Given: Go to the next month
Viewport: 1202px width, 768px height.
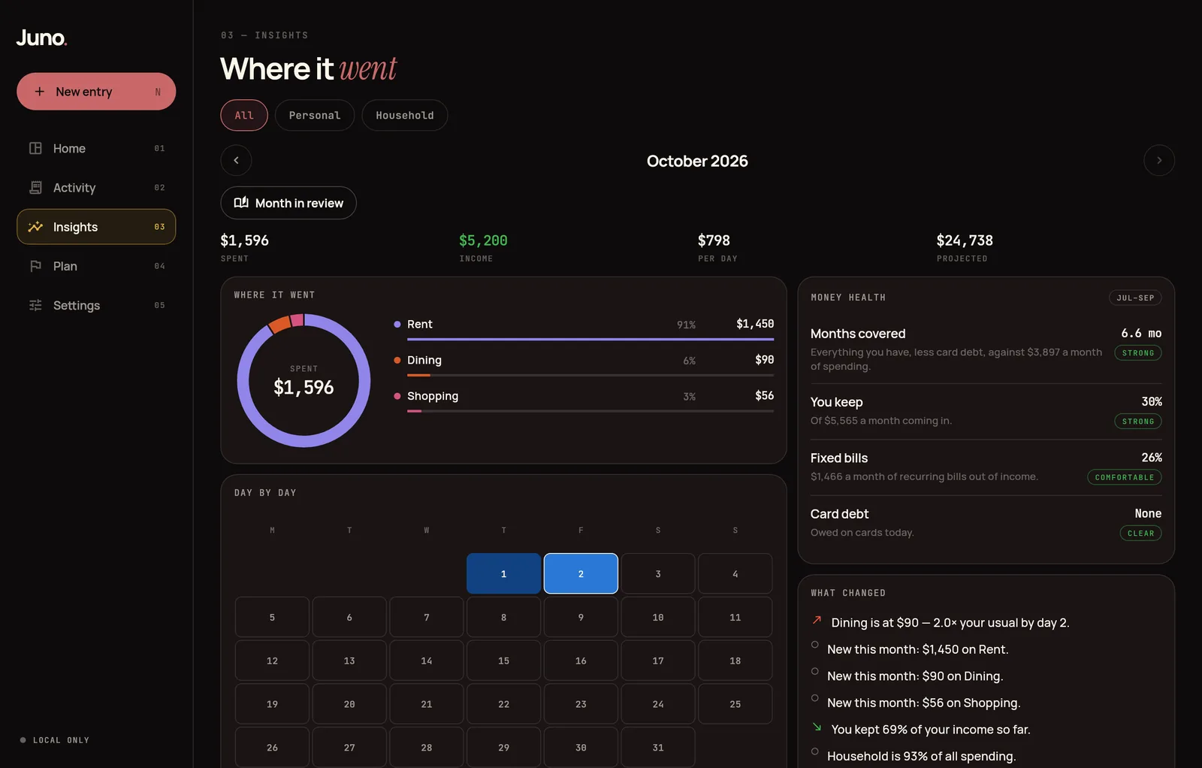Looking at the screenshot, I should tap(1159, 160).
